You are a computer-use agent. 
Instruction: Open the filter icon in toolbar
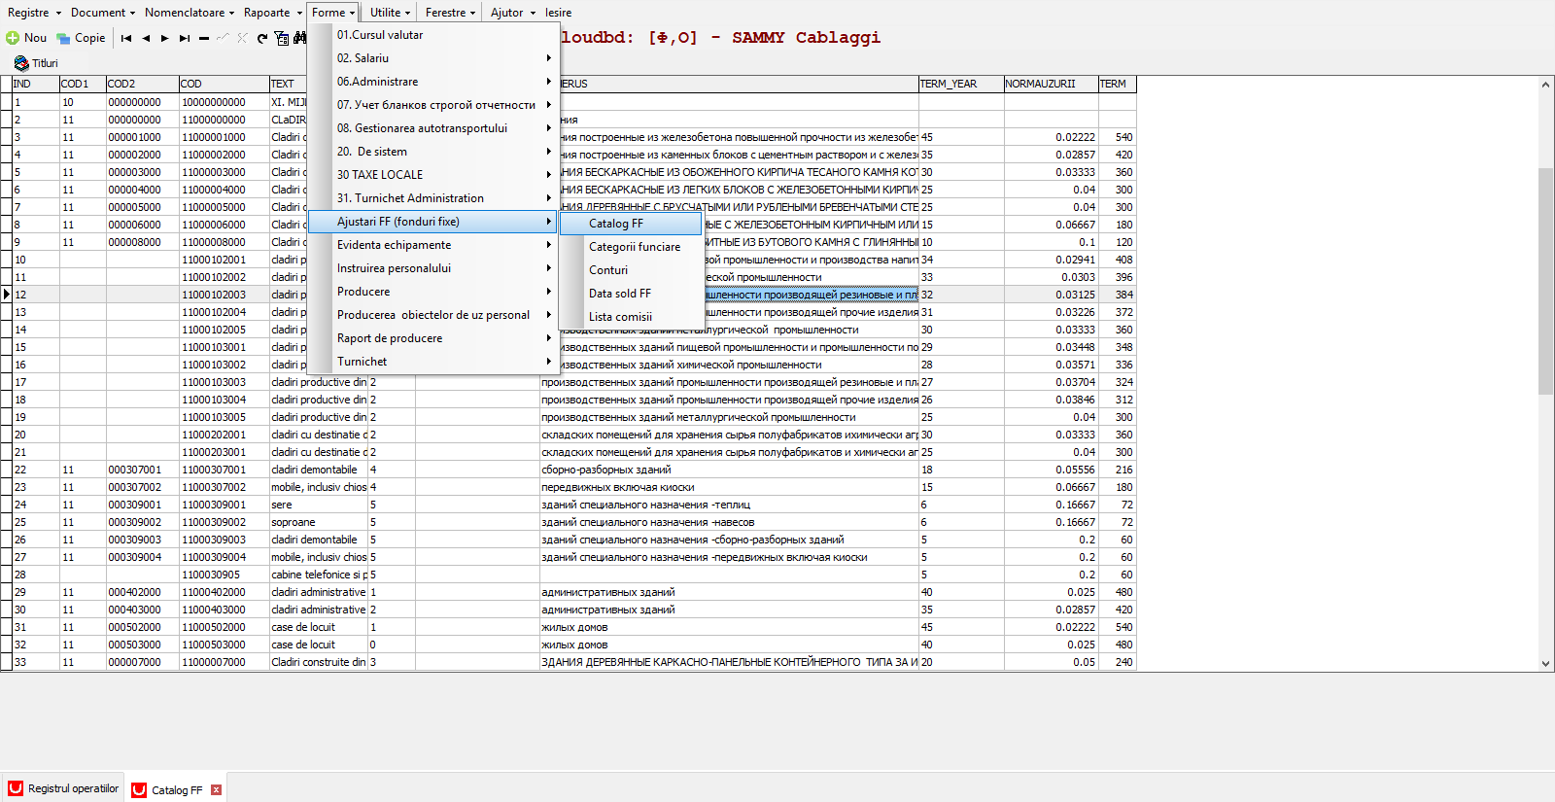point(282,38)
